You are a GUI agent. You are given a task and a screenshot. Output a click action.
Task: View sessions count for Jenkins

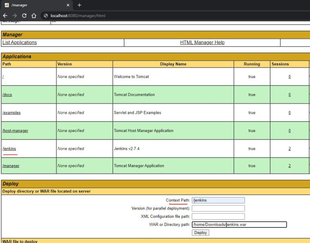[x=289, y=148]
